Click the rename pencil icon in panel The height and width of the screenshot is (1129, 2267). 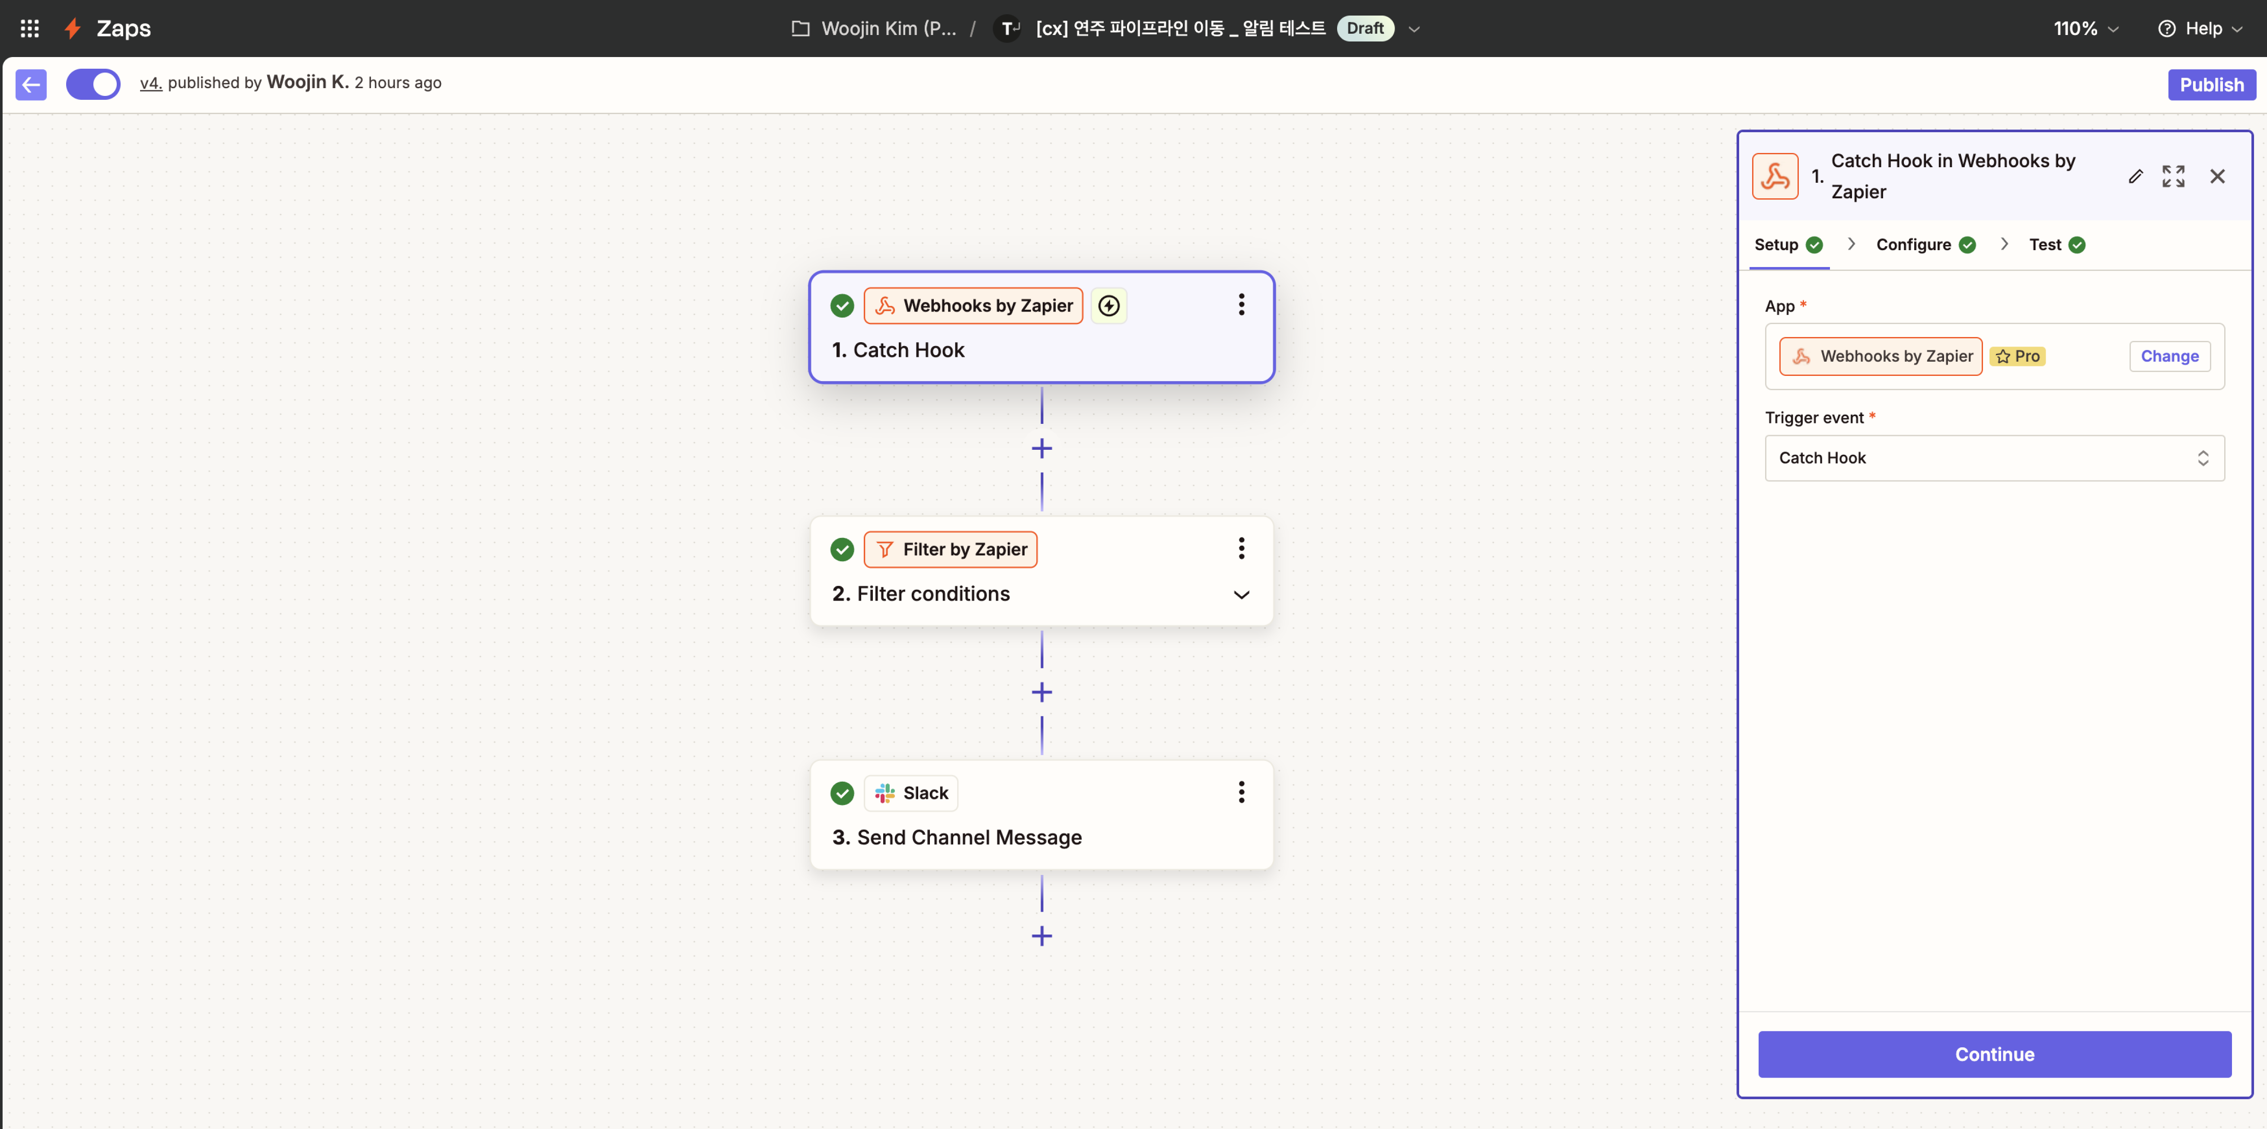coord(2135,177)
